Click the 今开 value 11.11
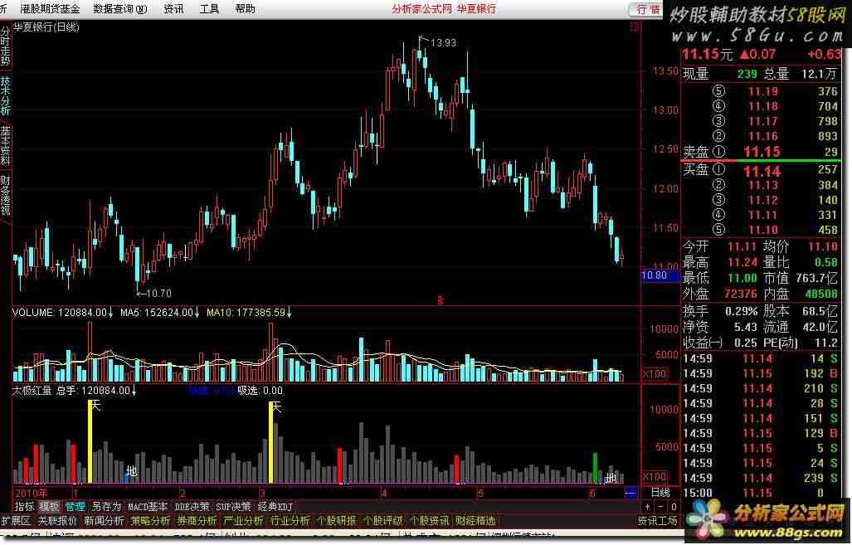852x545 pixels. pos(742,246)
